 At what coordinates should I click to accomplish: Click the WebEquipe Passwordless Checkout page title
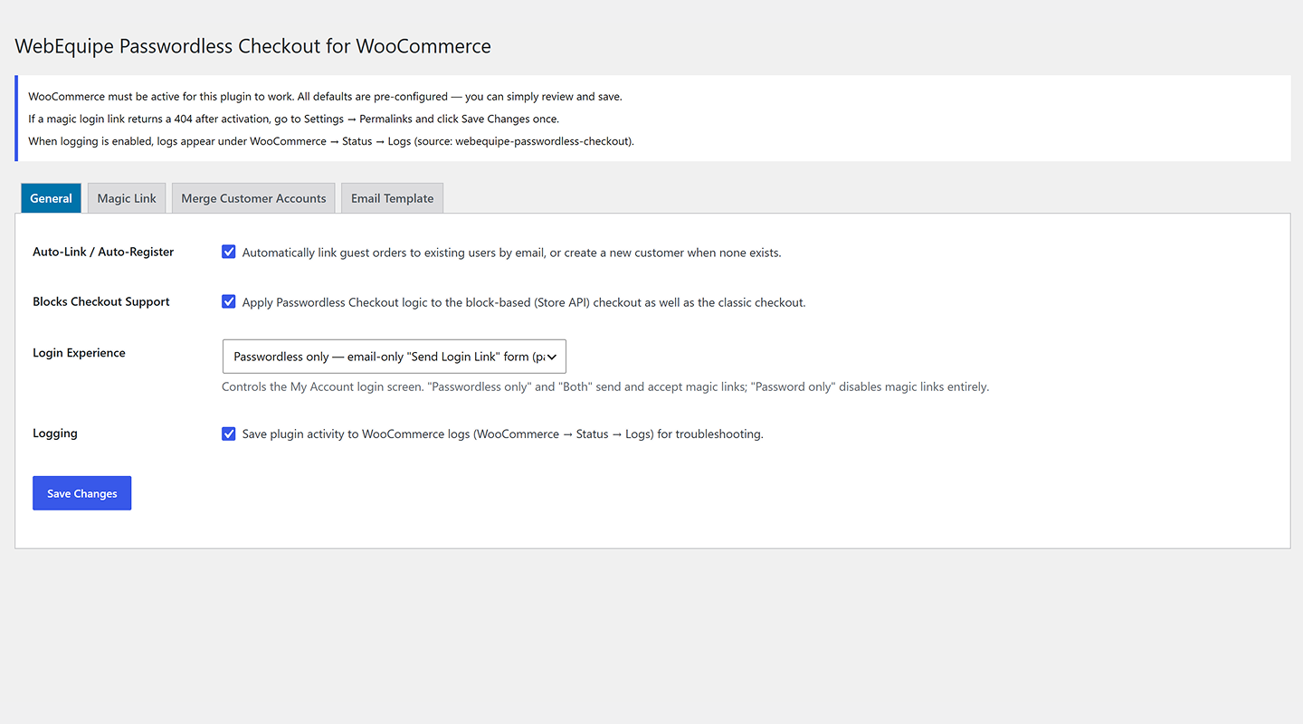(253, 46)
